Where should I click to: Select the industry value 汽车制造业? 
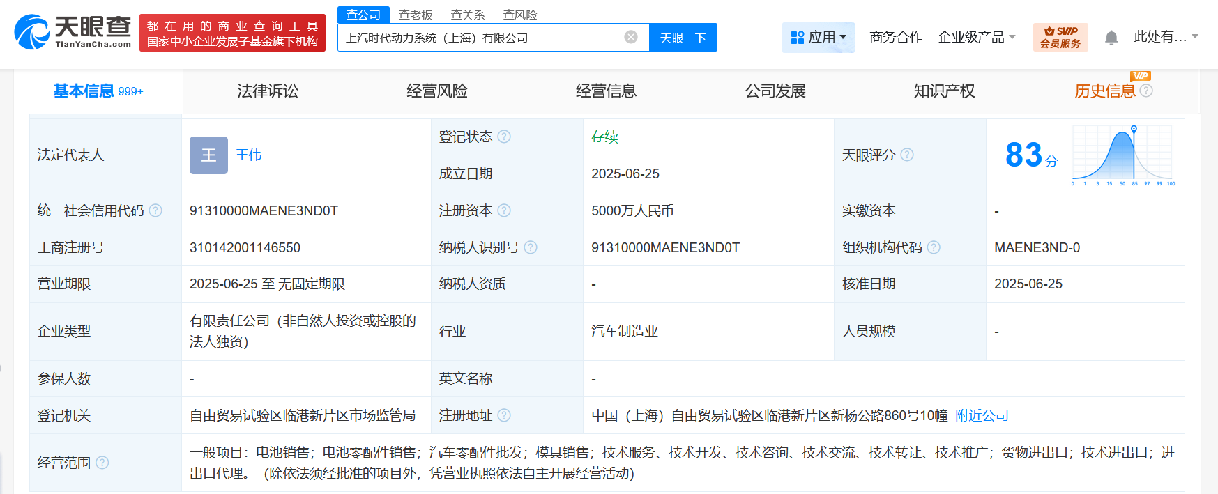point(625,331)
